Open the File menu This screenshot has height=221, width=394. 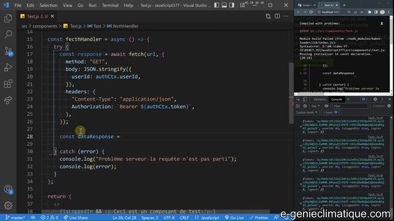click(x=18, y=6)
